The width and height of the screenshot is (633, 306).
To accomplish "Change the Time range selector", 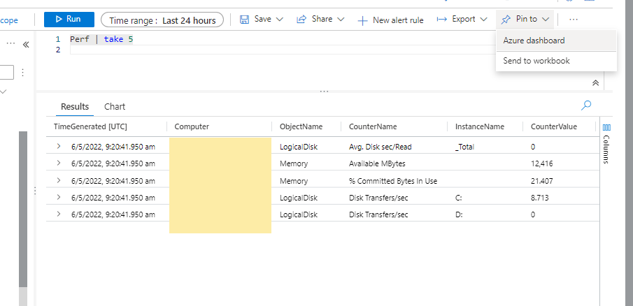I will coord(162,20).
